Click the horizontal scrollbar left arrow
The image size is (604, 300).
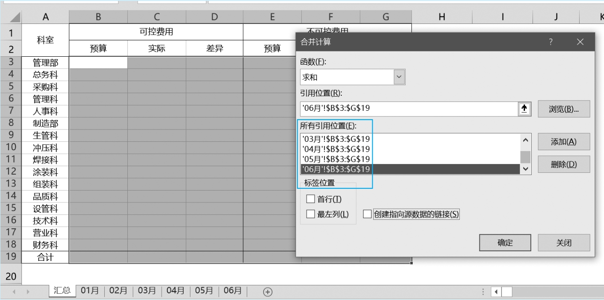(496, 292)
